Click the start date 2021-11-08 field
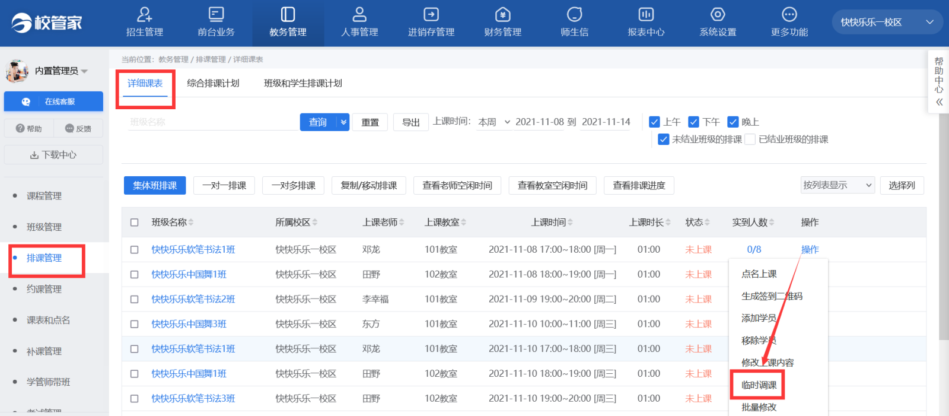The width and height of the screenshot is (949, 416). [539, 122]
